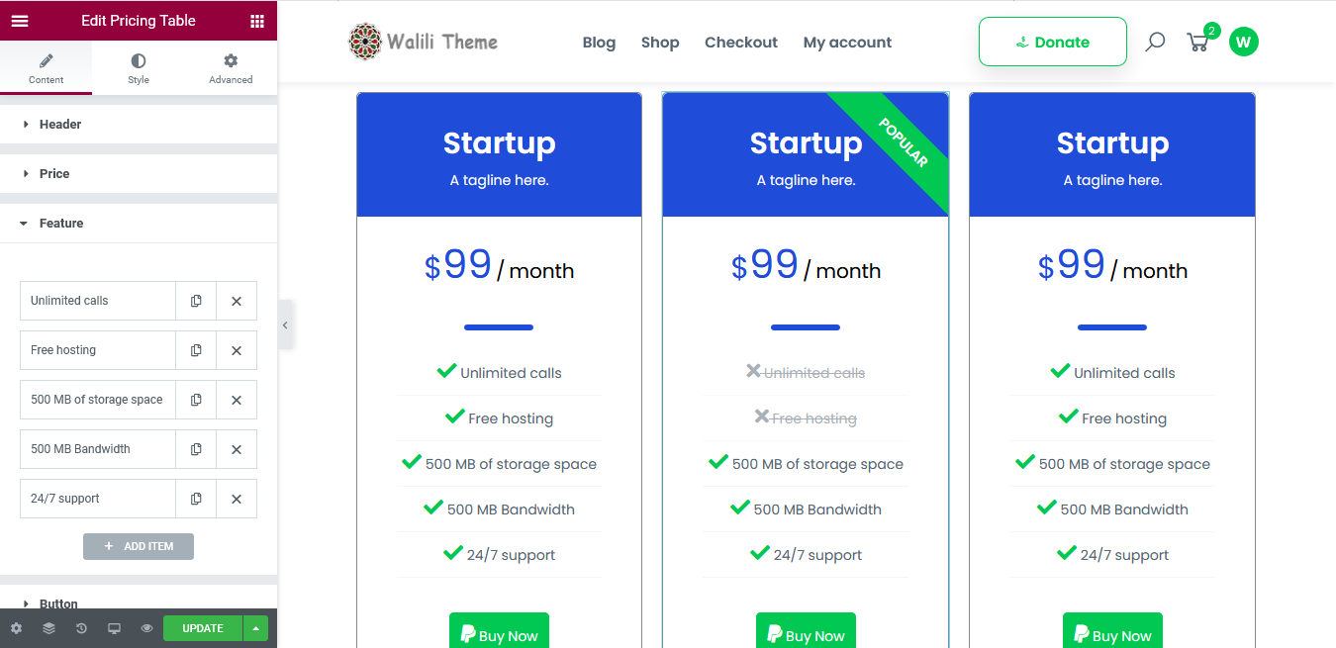Image resolution: width=1336 pixels, height=648 pixels.
Task: Click the Add Item button
Action: click(x=139, y=546)
